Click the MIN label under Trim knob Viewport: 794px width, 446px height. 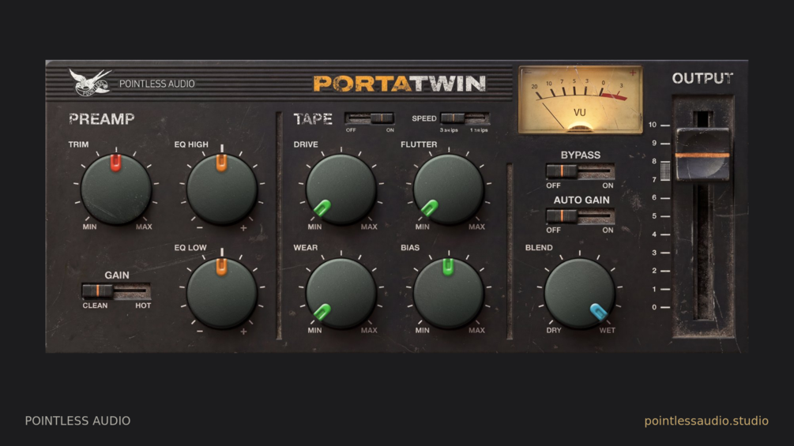(x=89, y=227)
